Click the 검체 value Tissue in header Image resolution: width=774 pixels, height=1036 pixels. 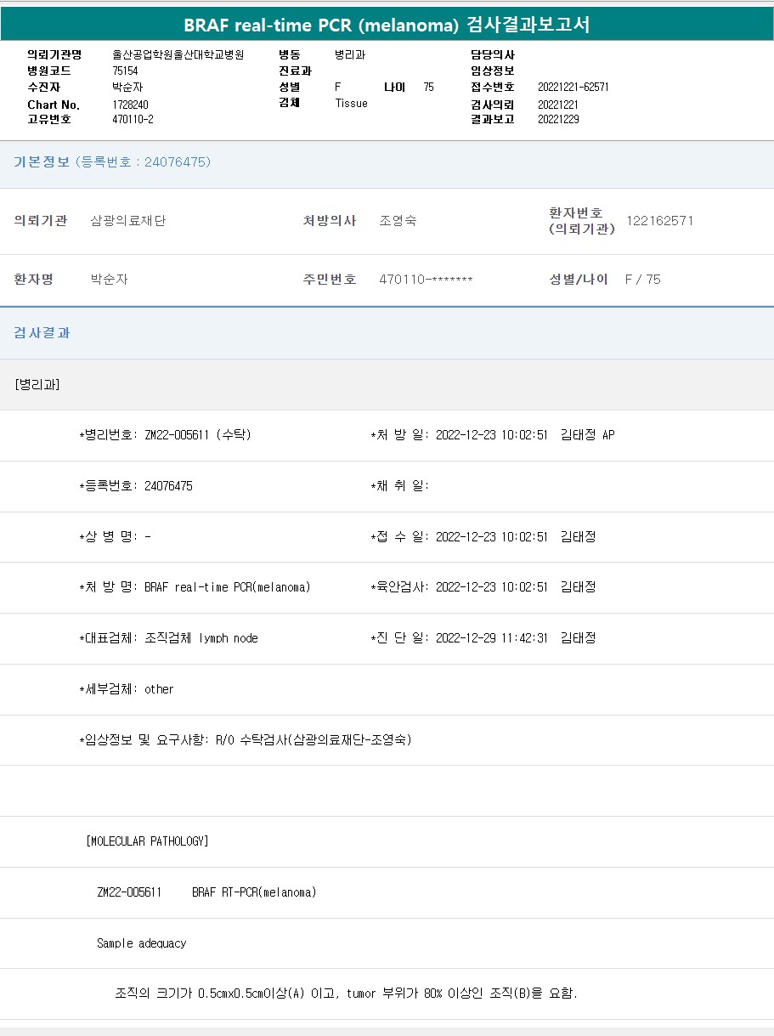click(x=351, y=103)
